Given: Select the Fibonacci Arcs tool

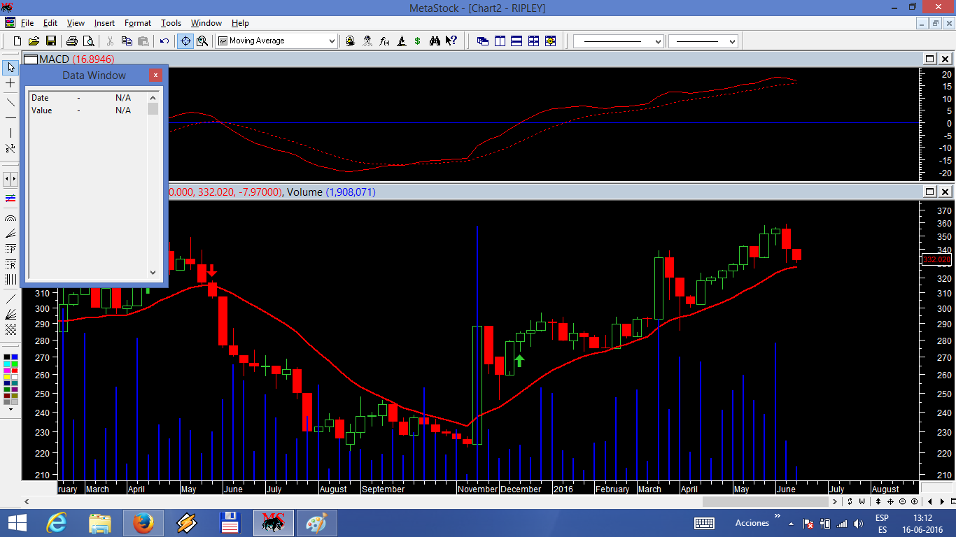Looking at the screenshot, I should point(10,219).
